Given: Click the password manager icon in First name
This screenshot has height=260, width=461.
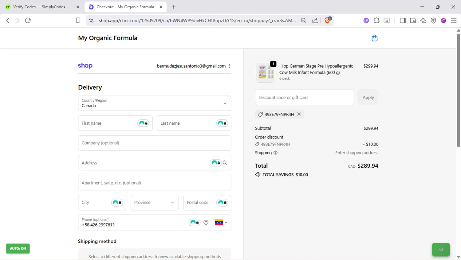Looking at the screenshot, I should pos(143,123).
